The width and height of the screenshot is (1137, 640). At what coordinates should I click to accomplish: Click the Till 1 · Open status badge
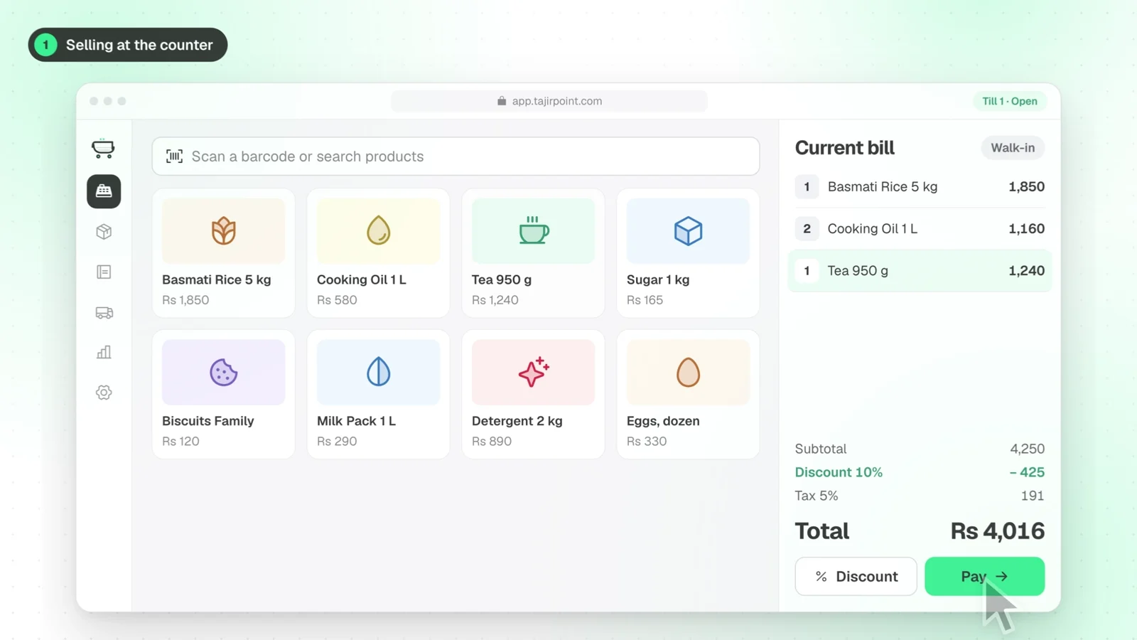coord(1009,101)
